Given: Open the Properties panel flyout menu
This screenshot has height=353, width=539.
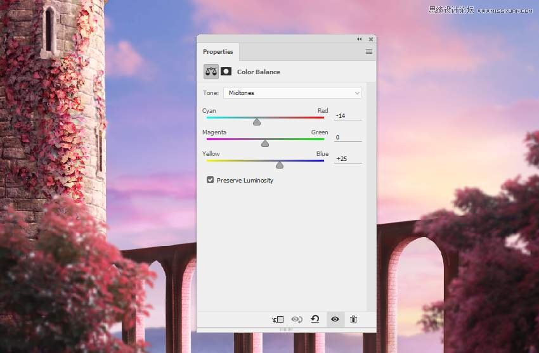Looking at the screenshot, I should pos(369,52).
